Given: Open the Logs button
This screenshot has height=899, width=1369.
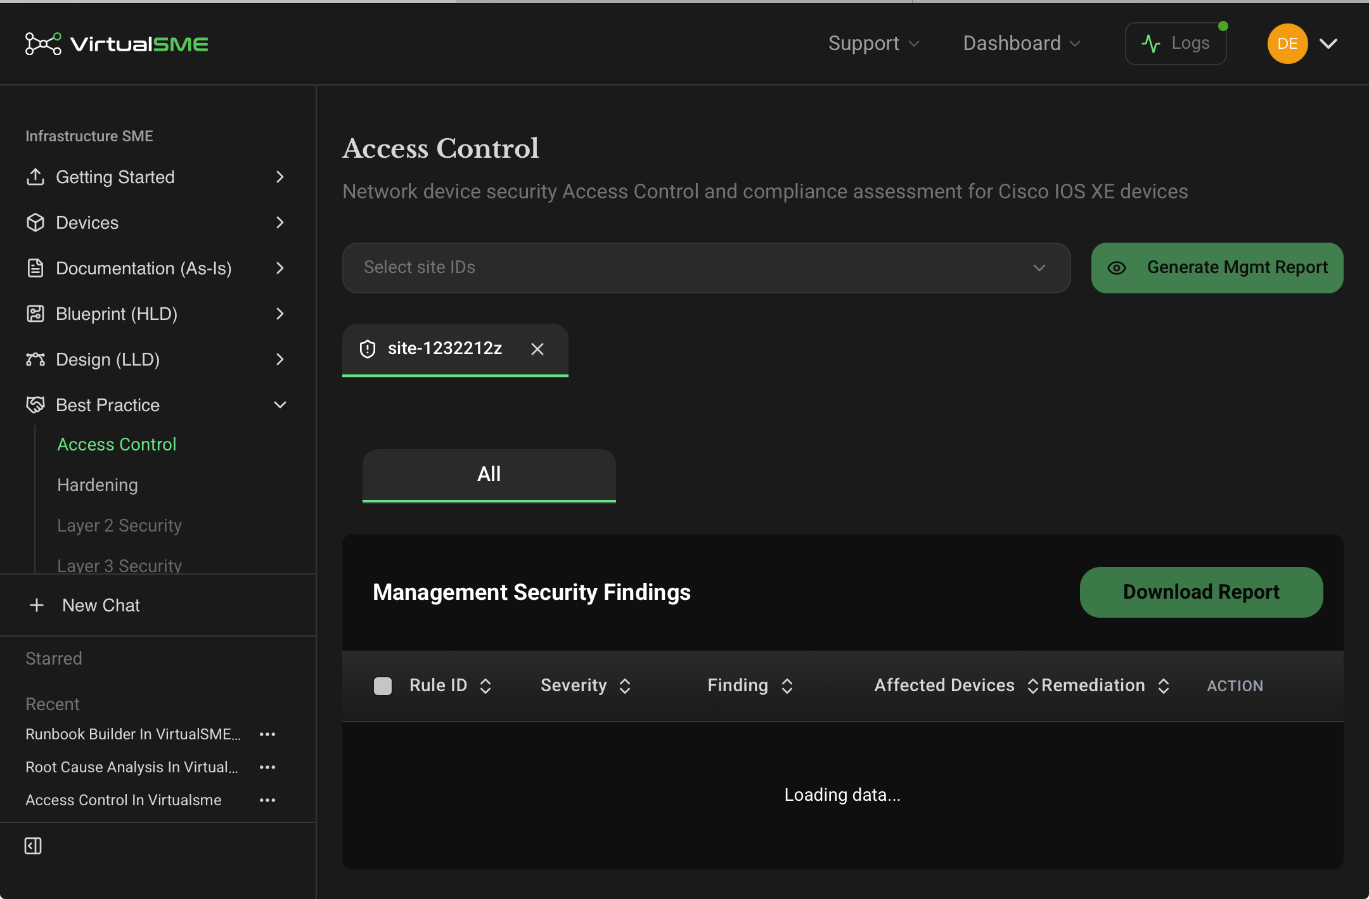Looking at the screenshot, I should (x=1176, y=44).
